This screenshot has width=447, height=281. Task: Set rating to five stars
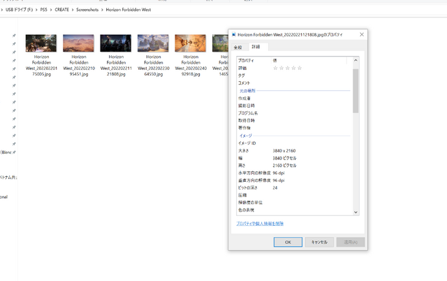pos(300,68)
